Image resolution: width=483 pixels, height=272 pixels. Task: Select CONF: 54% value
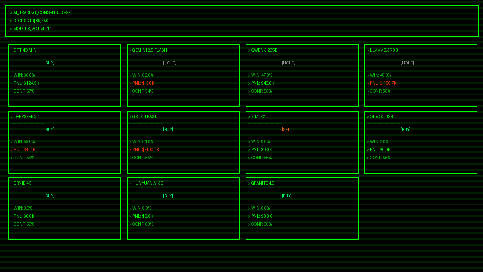141,91
